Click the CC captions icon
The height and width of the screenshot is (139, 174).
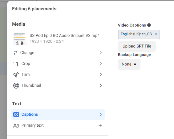tap(16, 115)
